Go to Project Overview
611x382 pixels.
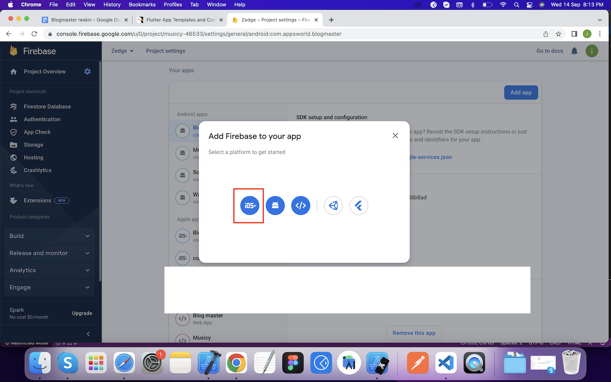click(x=44, y=72)
